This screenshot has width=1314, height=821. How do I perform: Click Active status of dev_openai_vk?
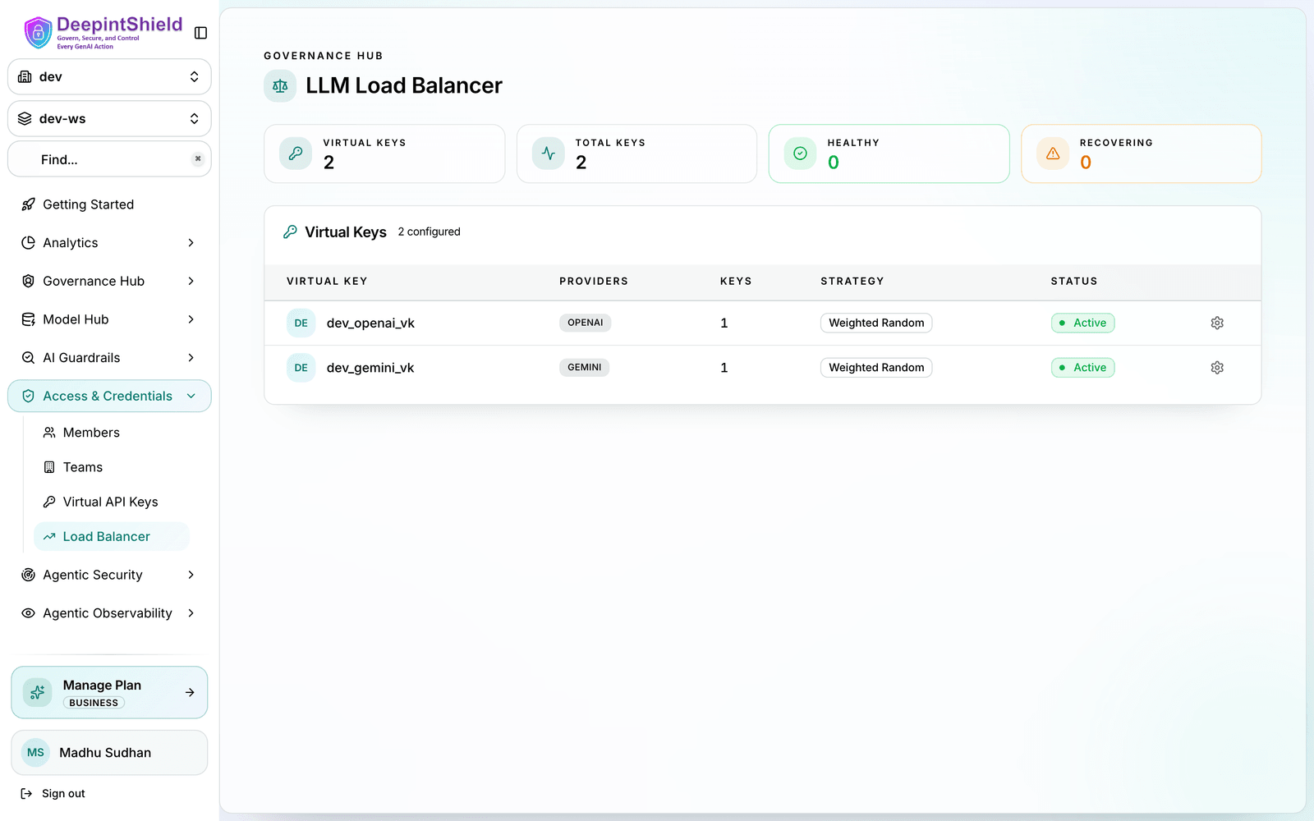click(1083, 323)
